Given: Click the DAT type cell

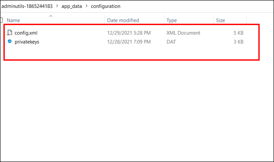Looking at the screenshot, I should click(x=171, y=42).
